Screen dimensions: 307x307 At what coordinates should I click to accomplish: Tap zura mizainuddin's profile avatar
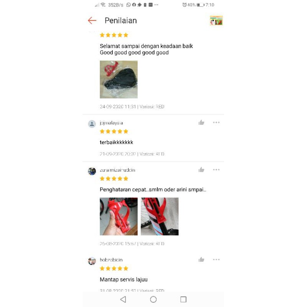point(92,171)
